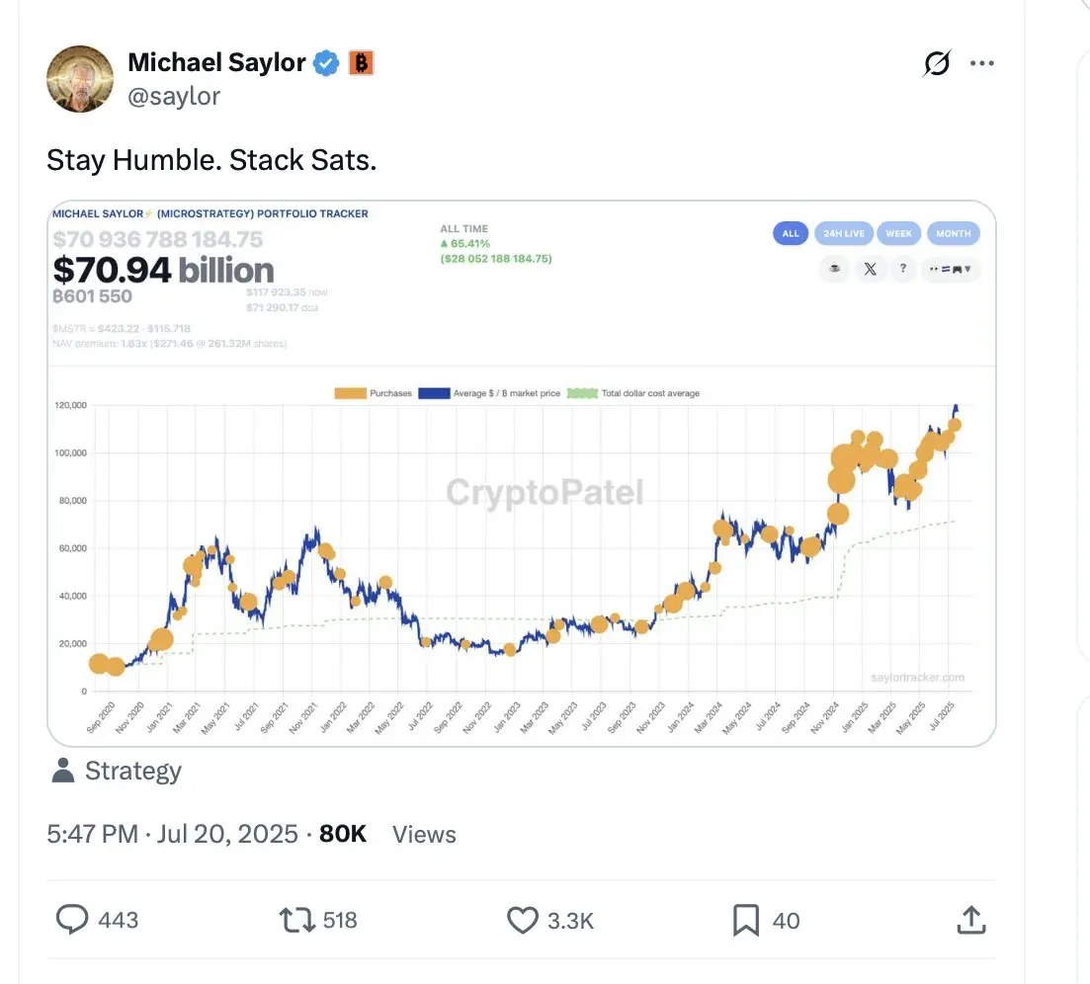Open Michael Saylor's profile picture

coord(80,79)
